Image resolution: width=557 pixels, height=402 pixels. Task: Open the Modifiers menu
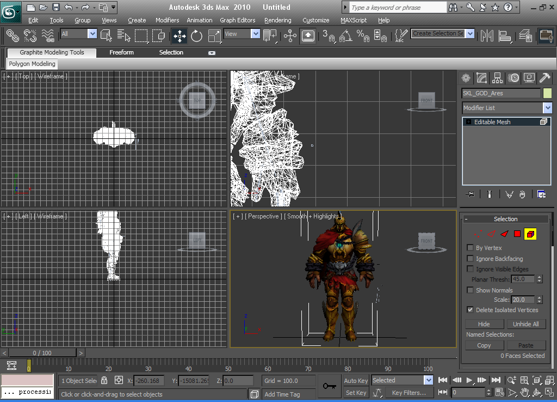[167, 20]
